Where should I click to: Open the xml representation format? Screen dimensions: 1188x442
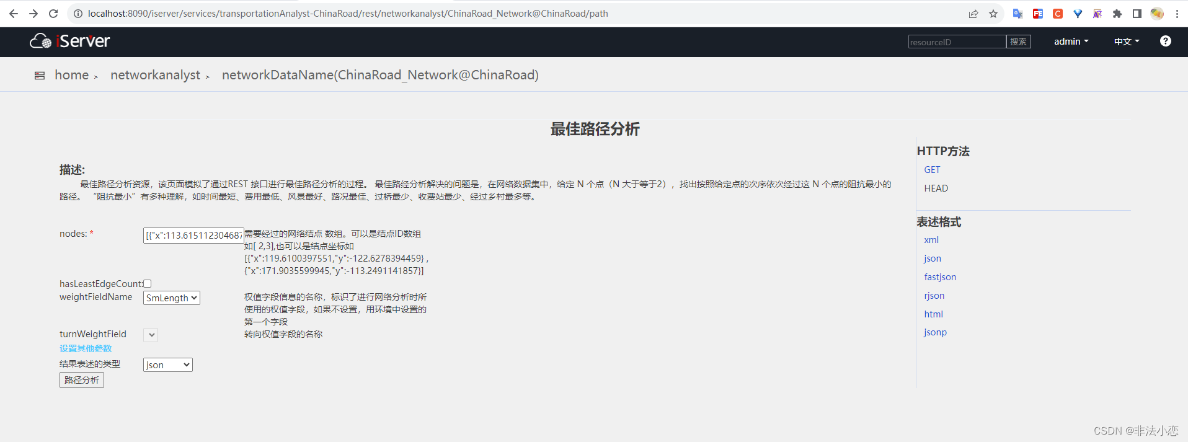931,240
